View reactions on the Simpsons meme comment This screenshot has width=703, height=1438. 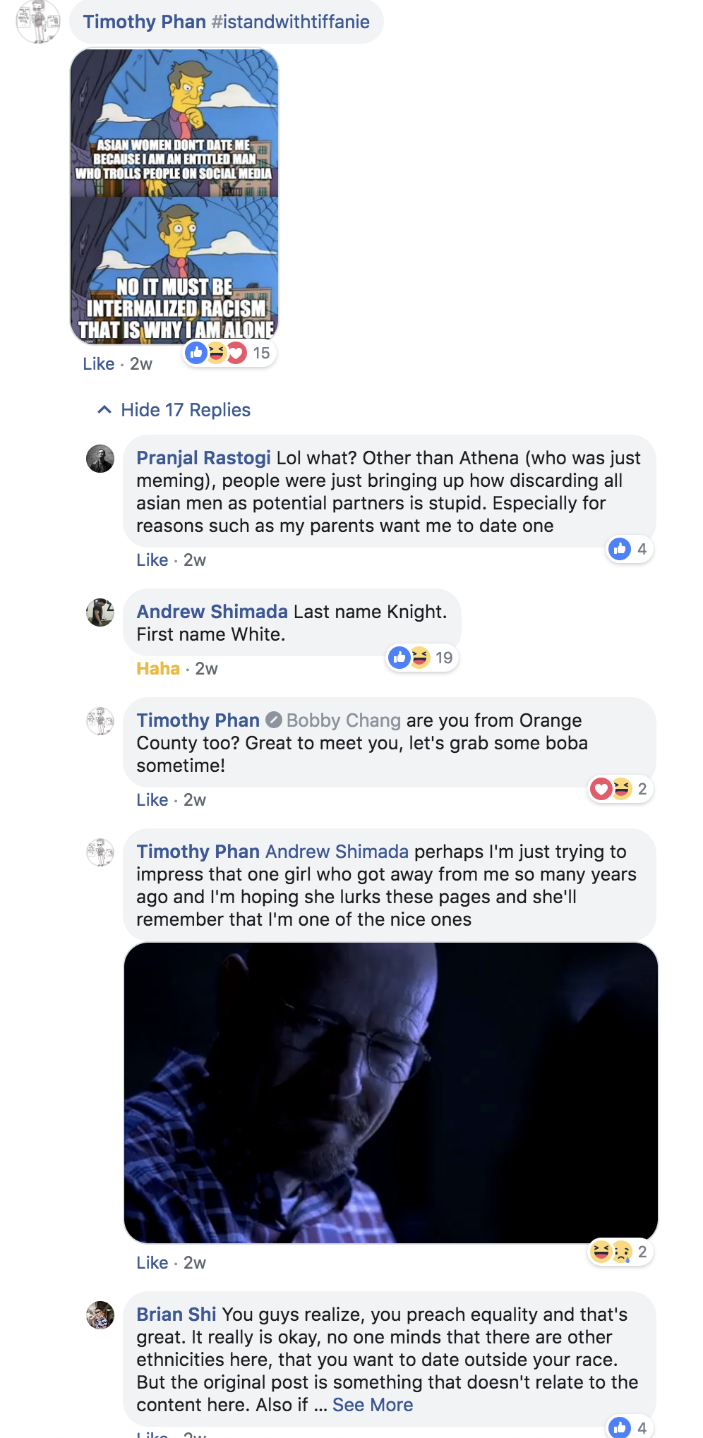[x=229, y=353]
